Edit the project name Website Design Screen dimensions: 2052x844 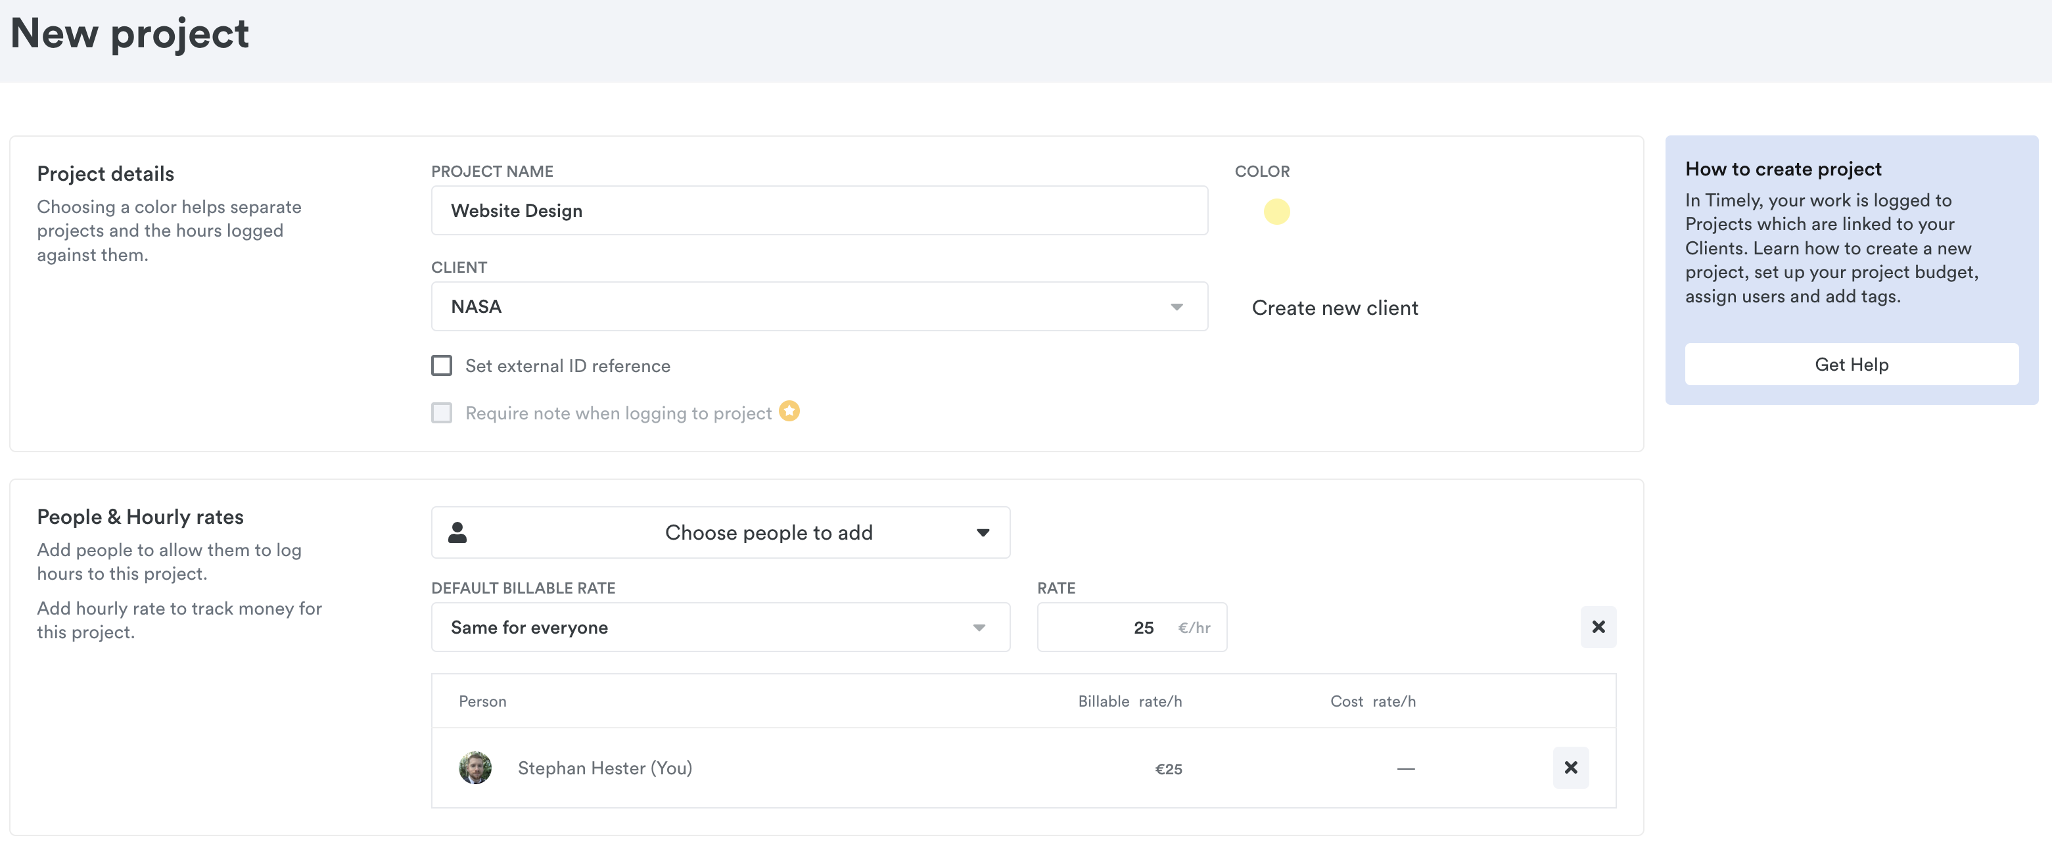[819, 210]
